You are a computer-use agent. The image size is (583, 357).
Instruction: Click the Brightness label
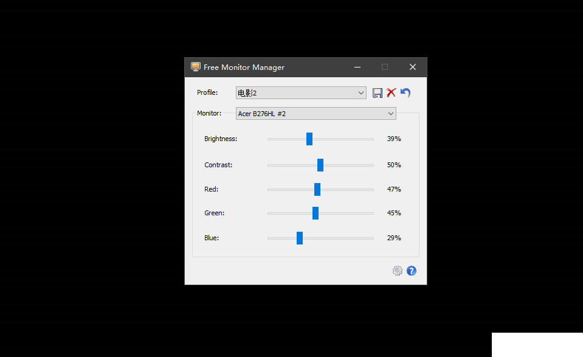click(221, 139)
